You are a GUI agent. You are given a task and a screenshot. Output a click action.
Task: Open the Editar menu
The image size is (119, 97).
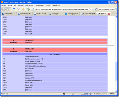(x=10, y=5)
